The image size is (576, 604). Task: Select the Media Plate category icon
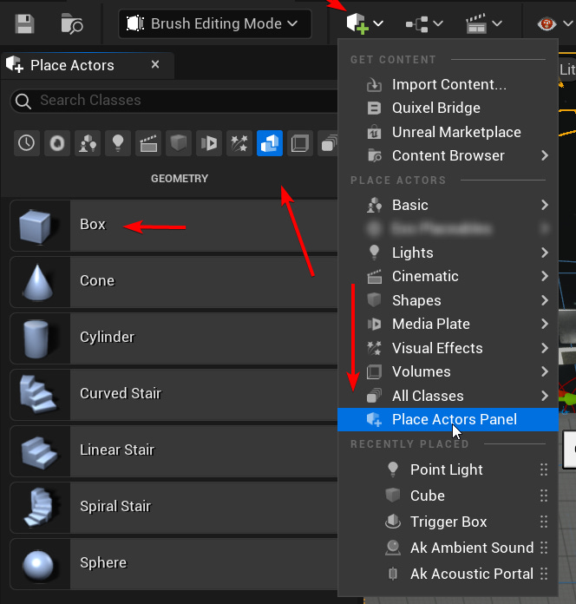(209, 143)
